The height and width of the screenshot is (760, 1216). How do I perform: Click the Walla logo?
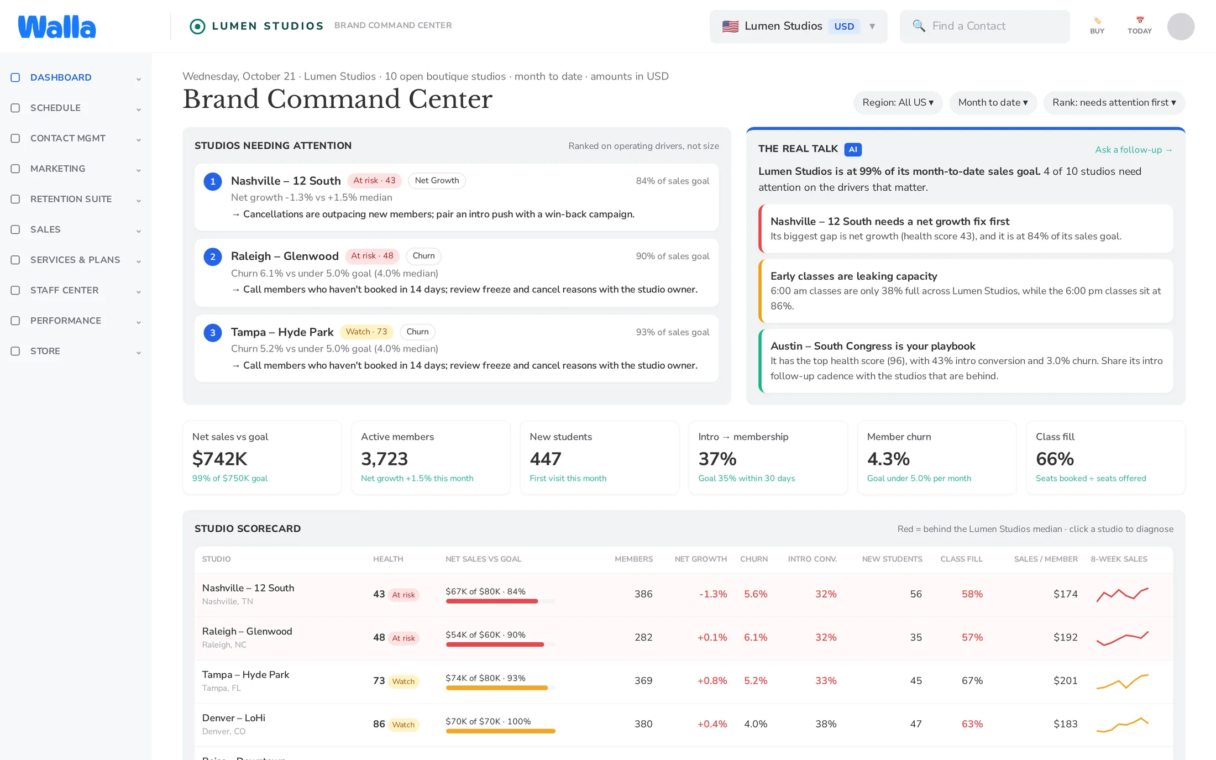[57, 27]
